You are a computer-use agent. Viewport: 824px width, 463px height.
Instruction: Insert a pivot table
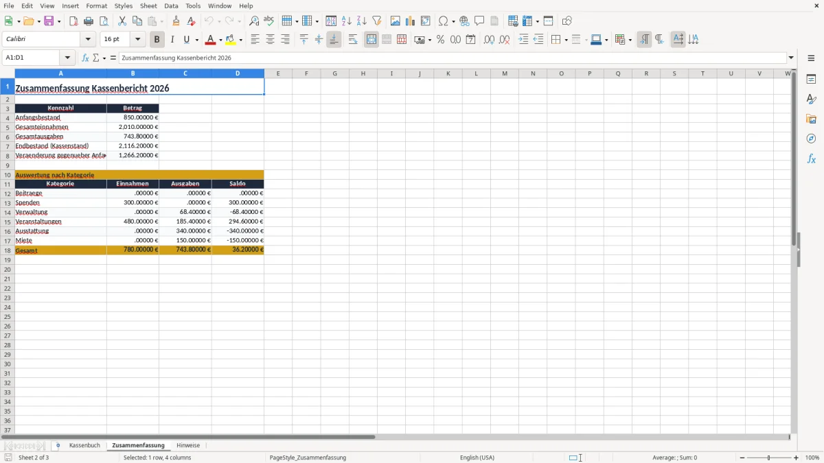click(x=426, y=21)
